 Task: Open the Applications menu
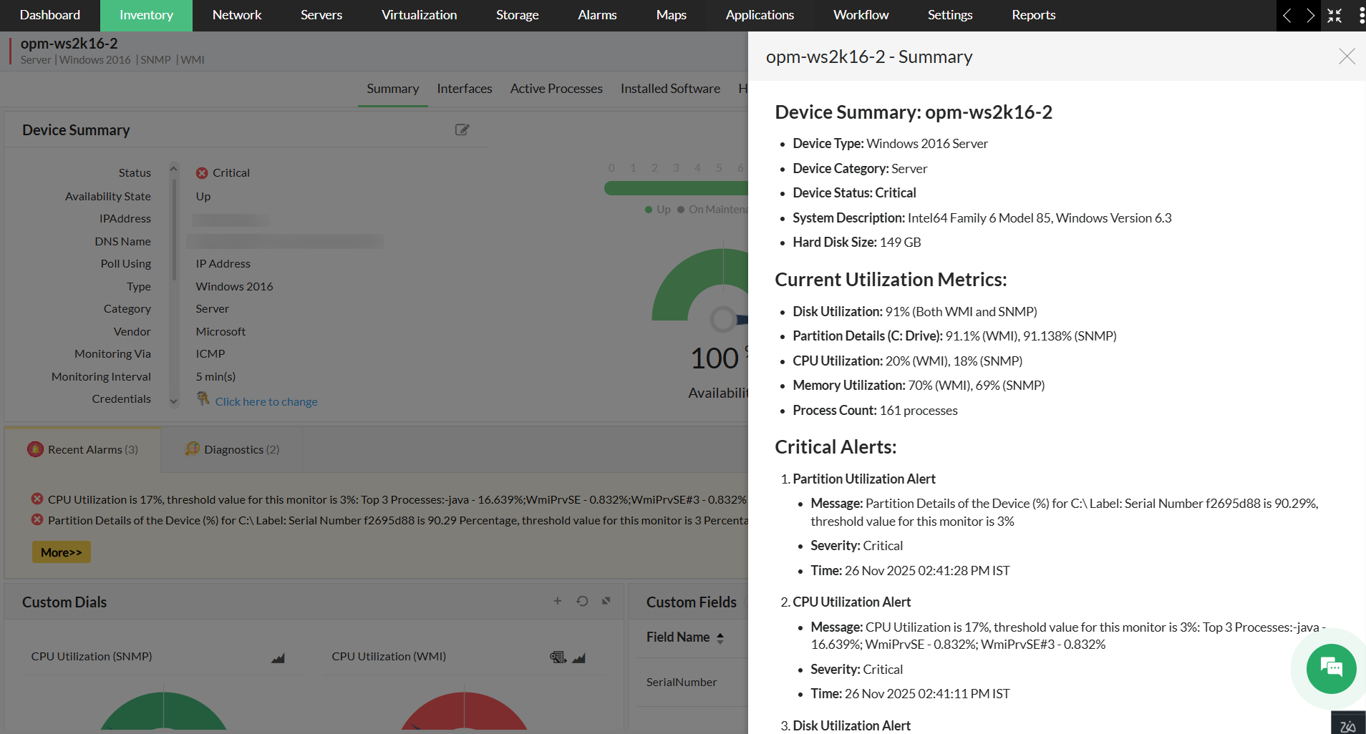tap(760, 15)
